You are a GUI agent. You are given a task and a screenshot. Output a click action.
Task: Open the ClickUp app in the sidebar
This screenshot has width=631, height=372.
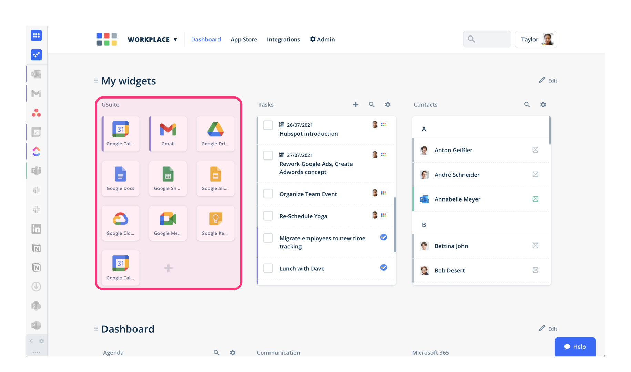[x=36, y=151]
